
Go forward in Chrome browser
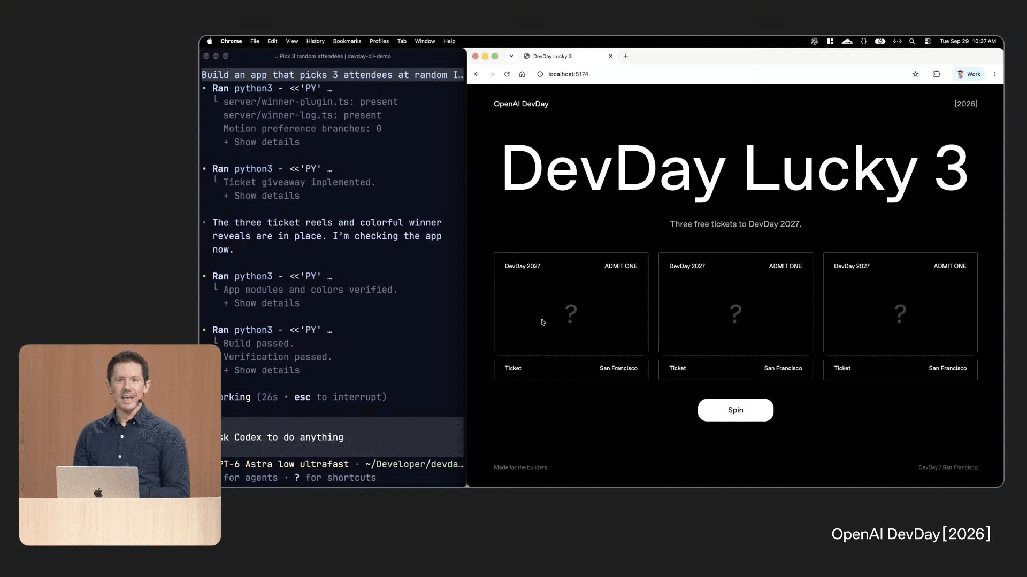click(x=492, y=74)
